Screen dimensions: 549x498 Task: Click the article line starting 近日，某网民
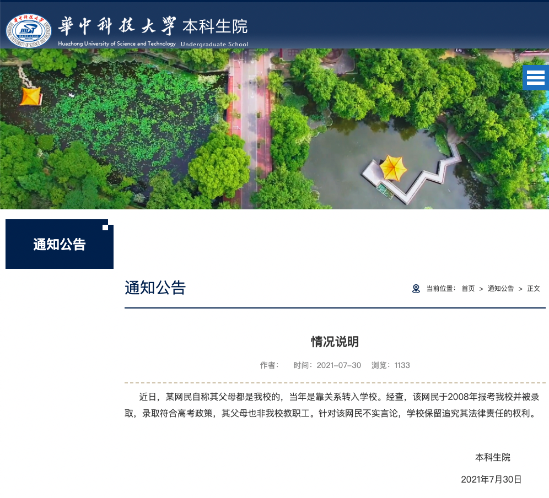click(339, 397)
